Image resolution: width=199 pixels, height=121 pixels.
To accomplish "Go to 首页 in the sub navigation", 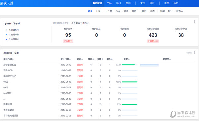I will coord(90,11).
